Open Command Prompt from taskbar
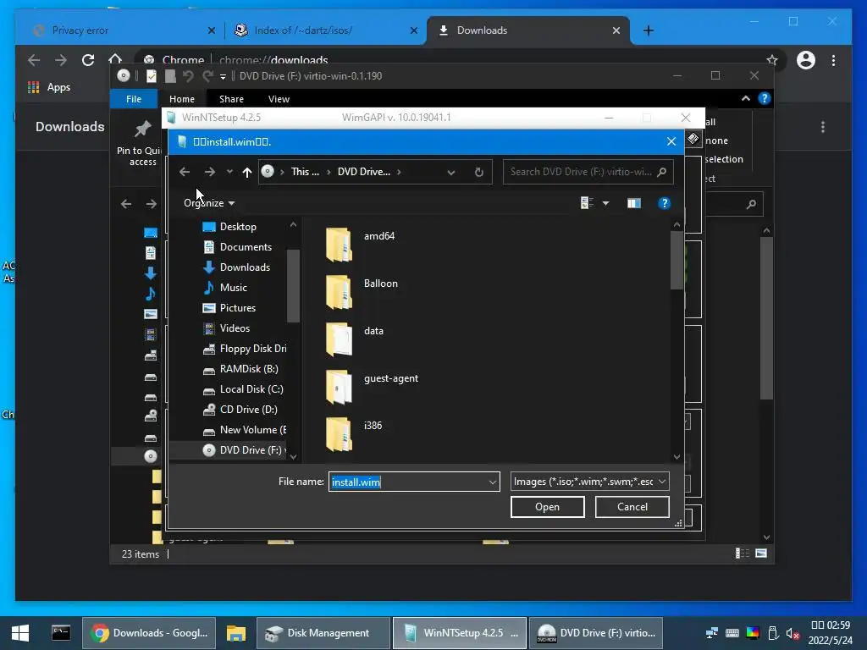Image resolution: width=867 pixels, height=650 pixels. coord(61,633)
